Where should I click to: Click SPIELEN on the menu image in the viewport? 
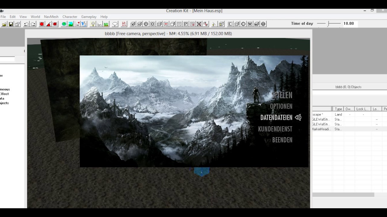pos(282,95)
